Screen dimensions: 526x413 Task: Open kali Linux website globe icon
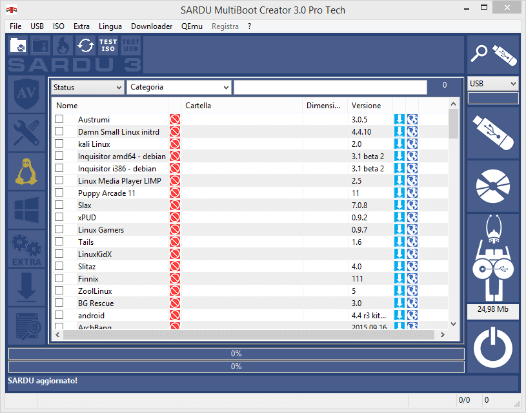tap(412, 144)
